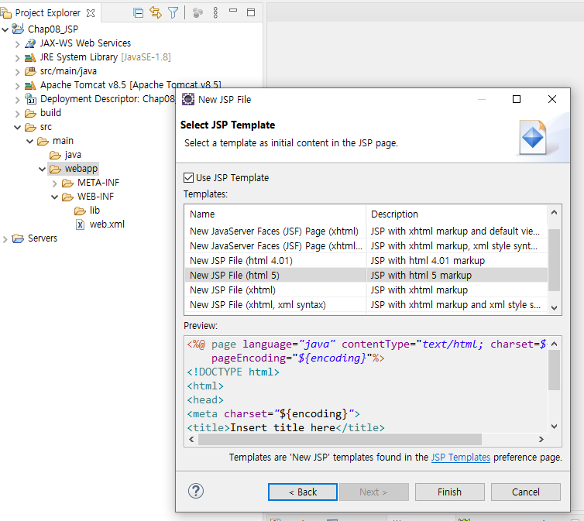Viewport: 584px width, 521px height.
Task: Click the build folder icon
Action: click(x=30, y=113)
